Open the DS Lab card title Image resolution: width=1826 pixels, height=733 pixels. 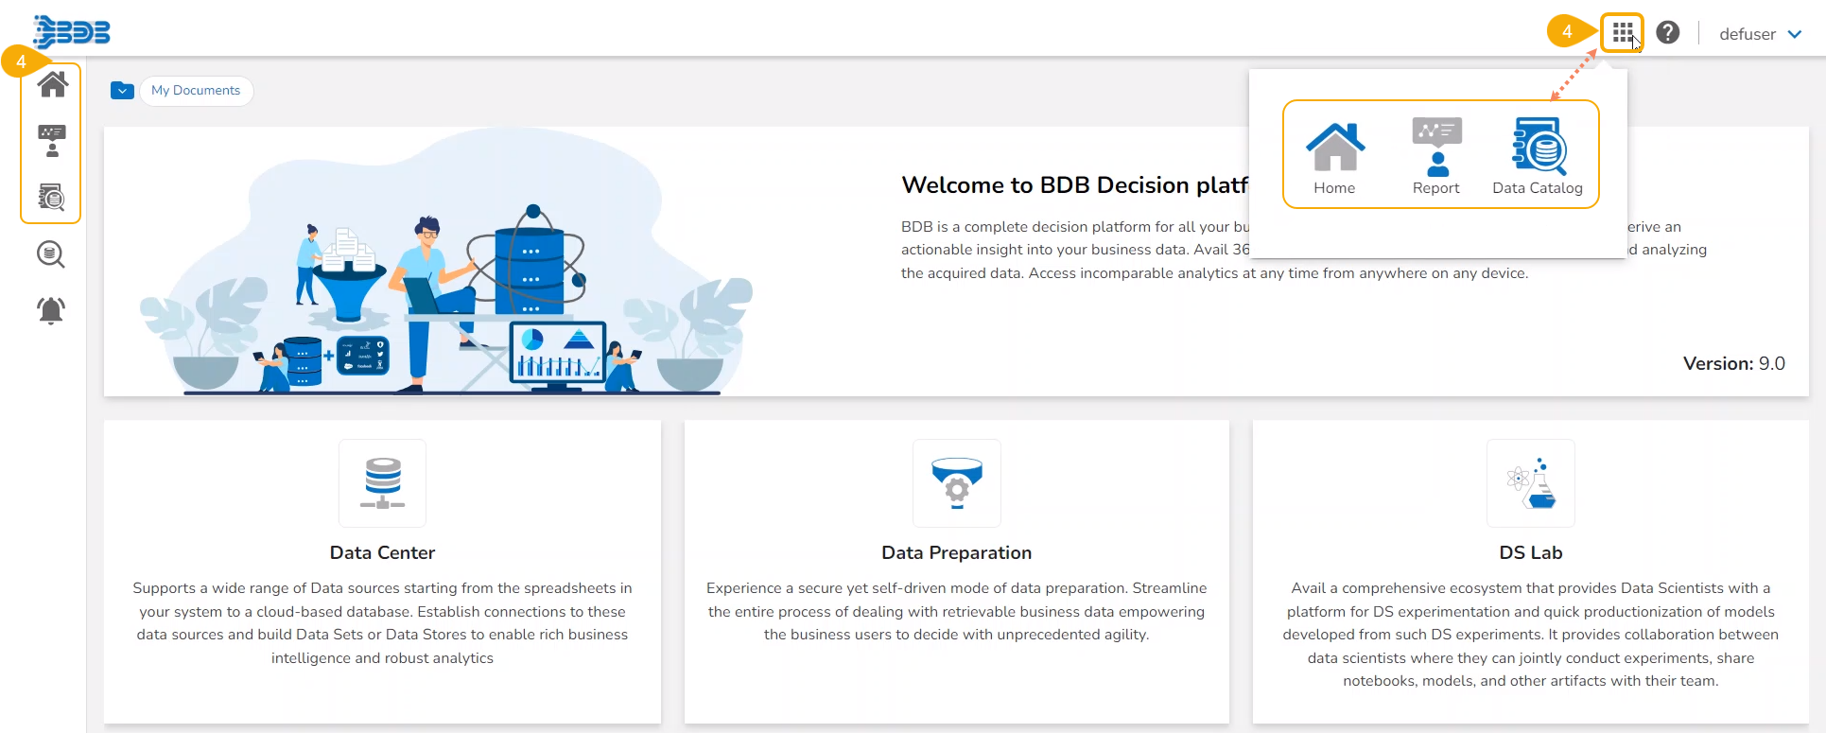(x=1531, y=553)
